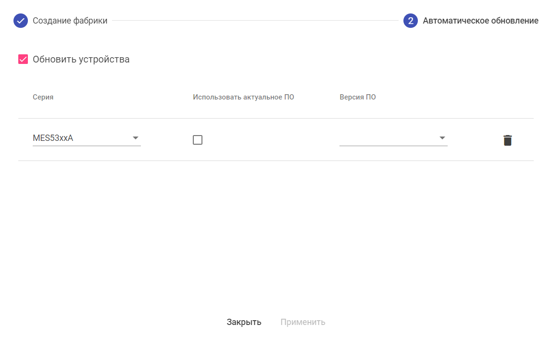Select the "Автоматическое обновление" step label
This screenshot has width=552, height=337.
[x=480, y=21]
